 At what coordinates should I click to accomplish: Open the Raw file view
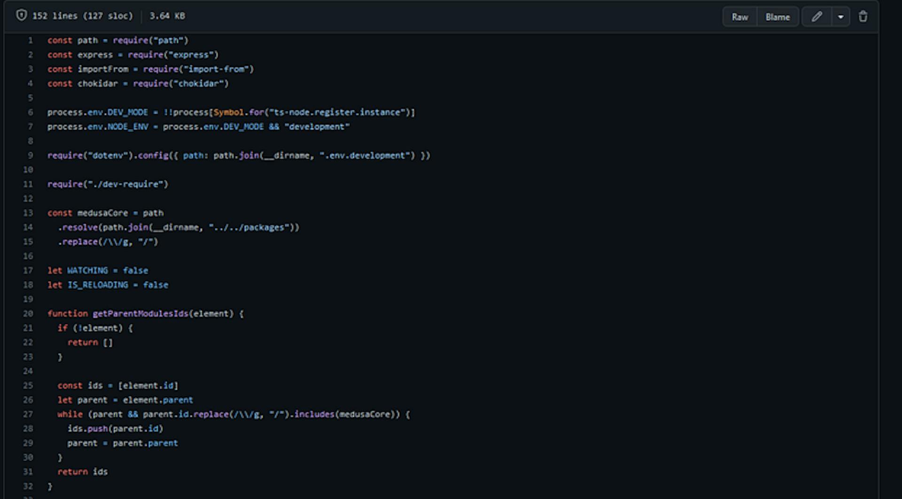point(740,17)
